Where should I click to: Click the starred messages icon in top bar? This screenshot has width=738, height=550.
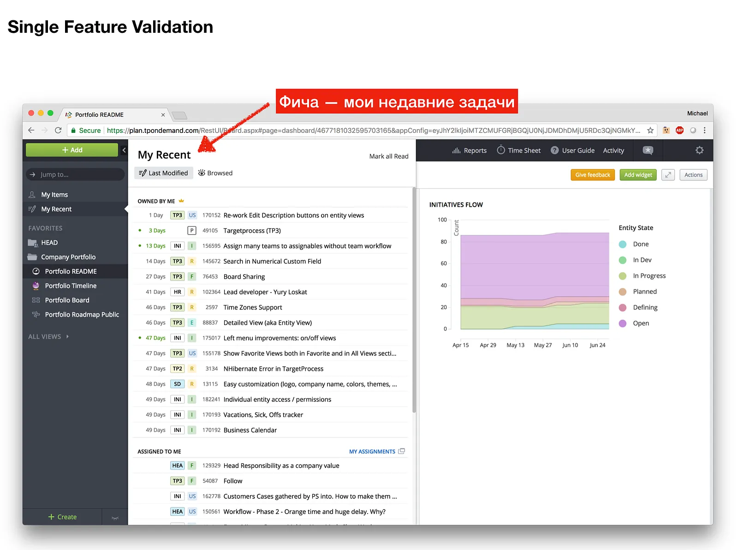pos(648,150)
